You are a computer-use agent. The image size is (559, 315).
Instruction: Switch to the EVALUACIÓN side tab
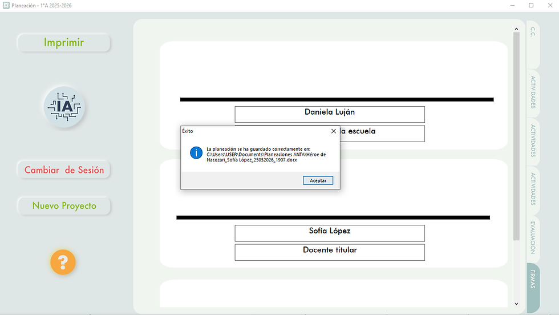[533, 238]
